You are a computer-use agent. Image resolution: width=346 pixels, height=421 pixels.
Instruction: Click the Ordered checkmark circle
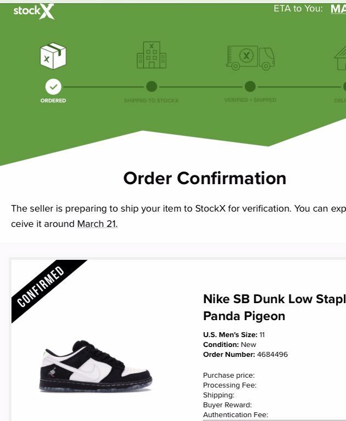[53, 87]
